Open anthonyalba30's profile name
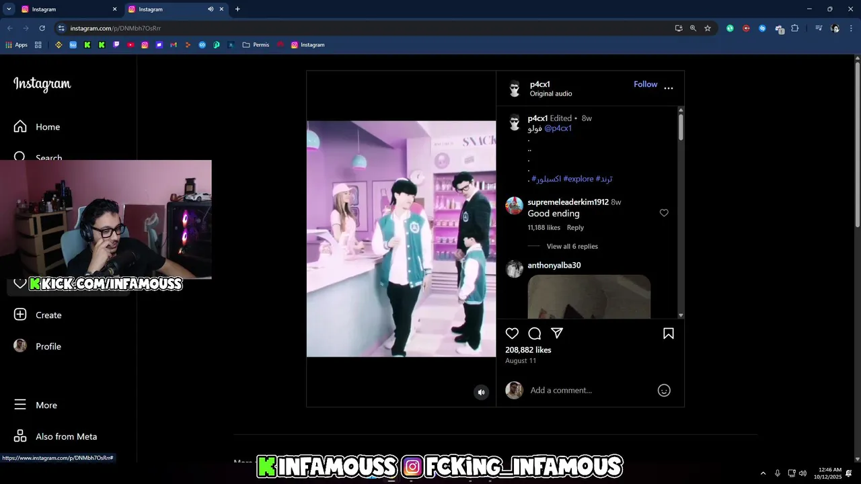 554,266
